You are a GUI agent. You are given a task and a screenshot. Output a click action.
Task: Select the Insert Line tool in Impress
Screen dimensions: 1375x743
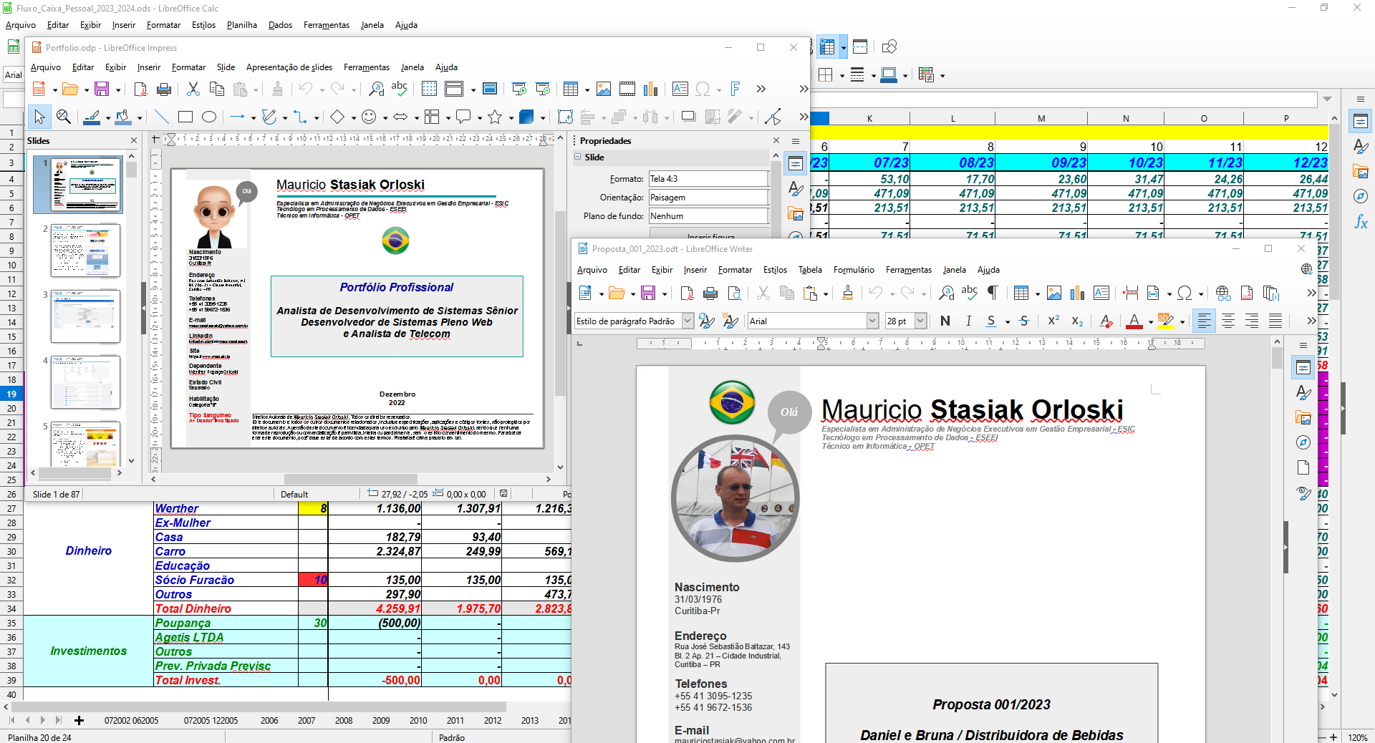pos(162,117)
